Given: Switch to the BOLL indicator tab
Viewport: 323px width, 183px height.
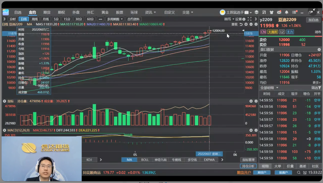Looking at the screenshot, I should click(145, 160).
